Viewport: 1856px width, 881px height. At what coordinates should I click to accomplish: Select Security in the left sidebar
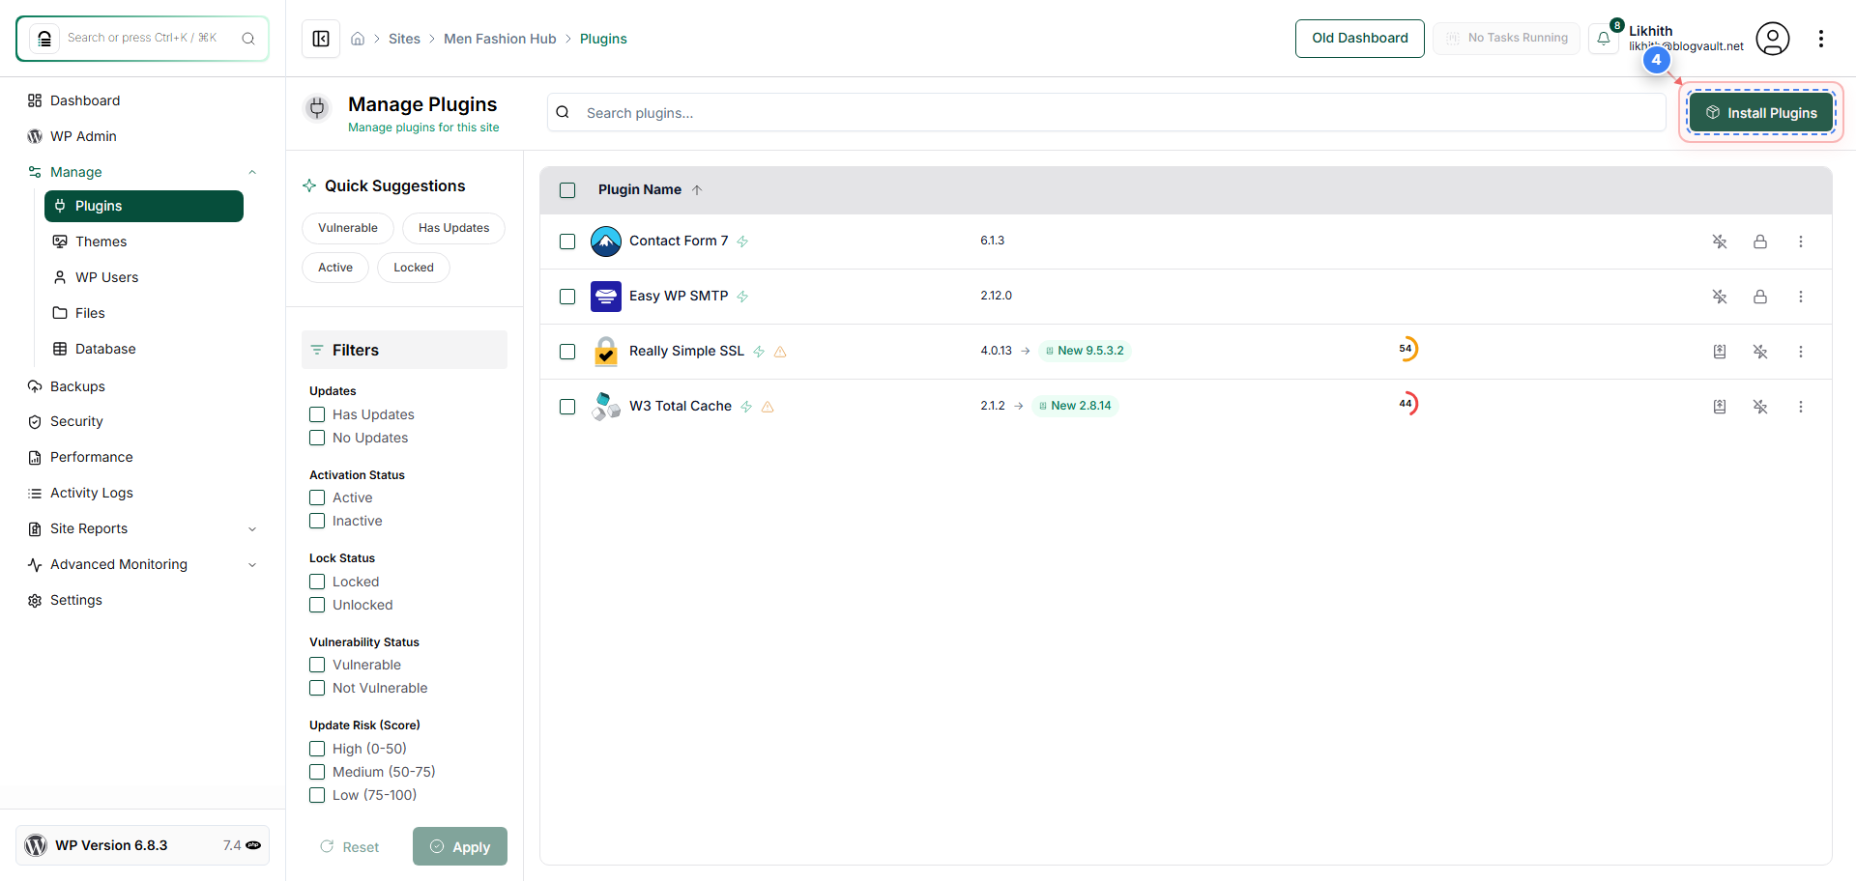pyautogui.click(x=76, y=421)
